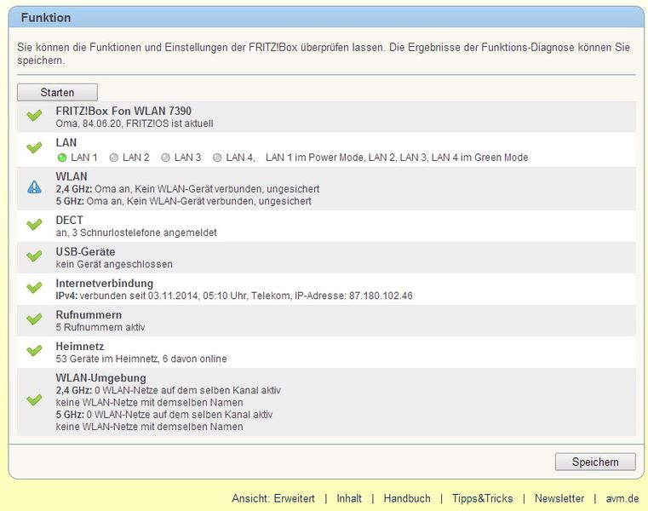Click the grey LAN 4 status indicator
This screenshot has width=648, height=511.
pos(217,158)
